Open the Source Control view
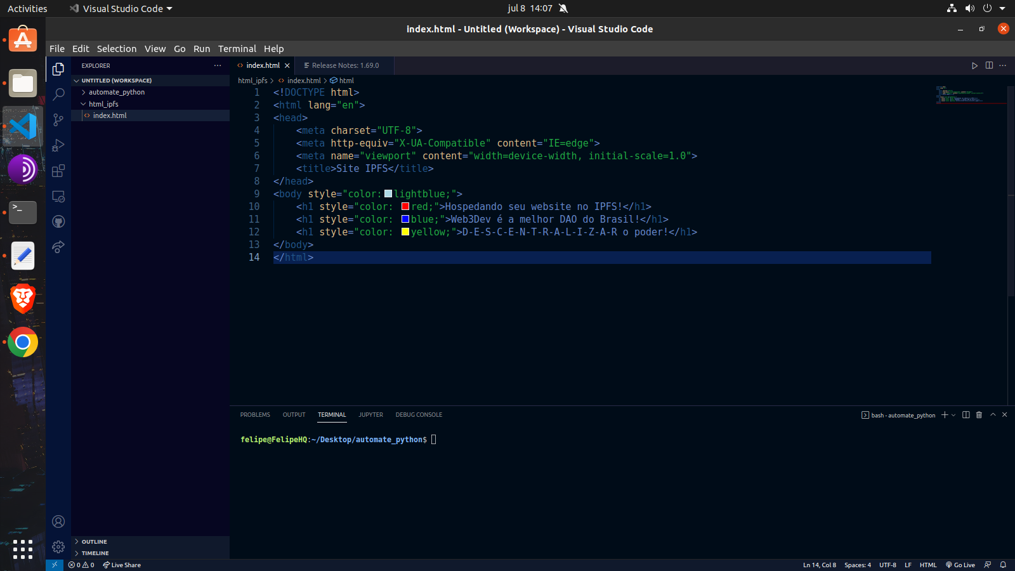 coord(58,120)
